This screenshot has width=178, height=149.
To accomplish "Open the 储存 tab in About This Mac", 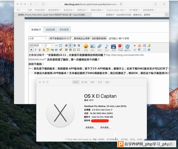I will coord(93,82).
